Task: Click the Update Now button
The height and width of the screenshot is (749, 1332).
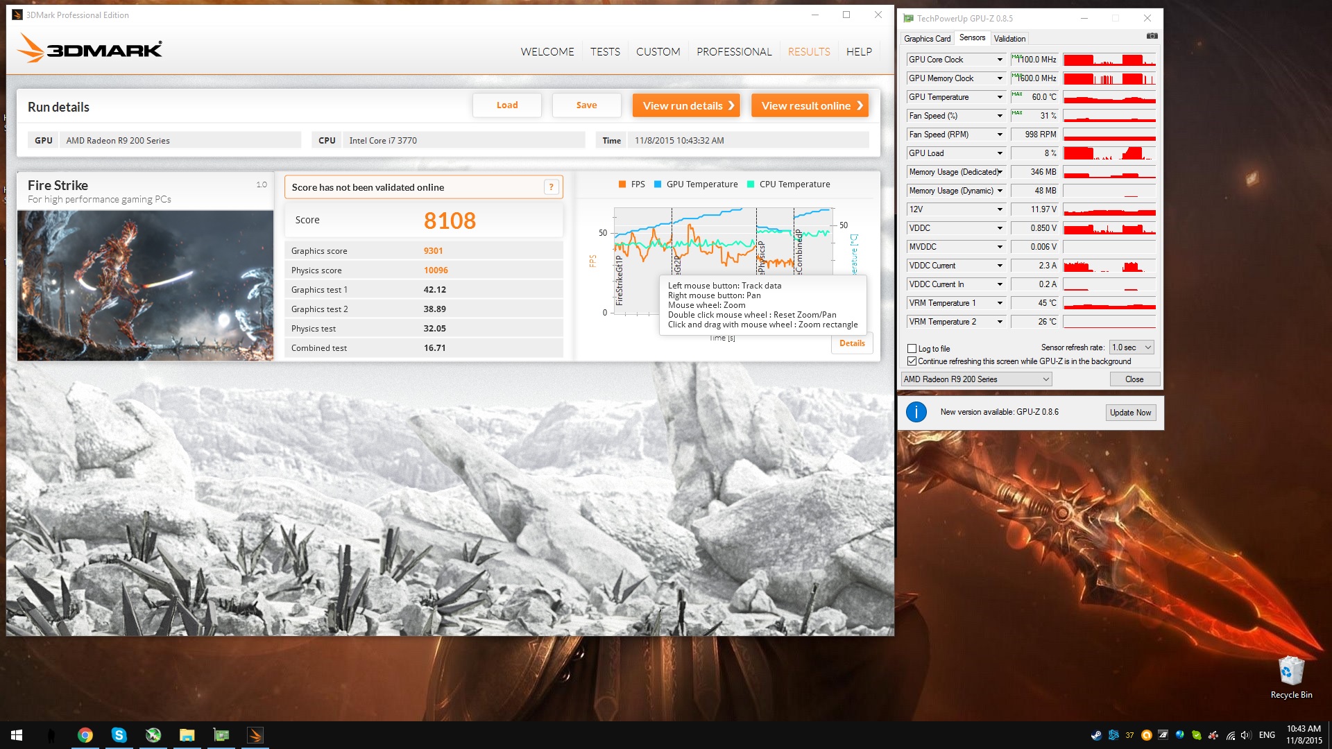Action: point(1130,413)
